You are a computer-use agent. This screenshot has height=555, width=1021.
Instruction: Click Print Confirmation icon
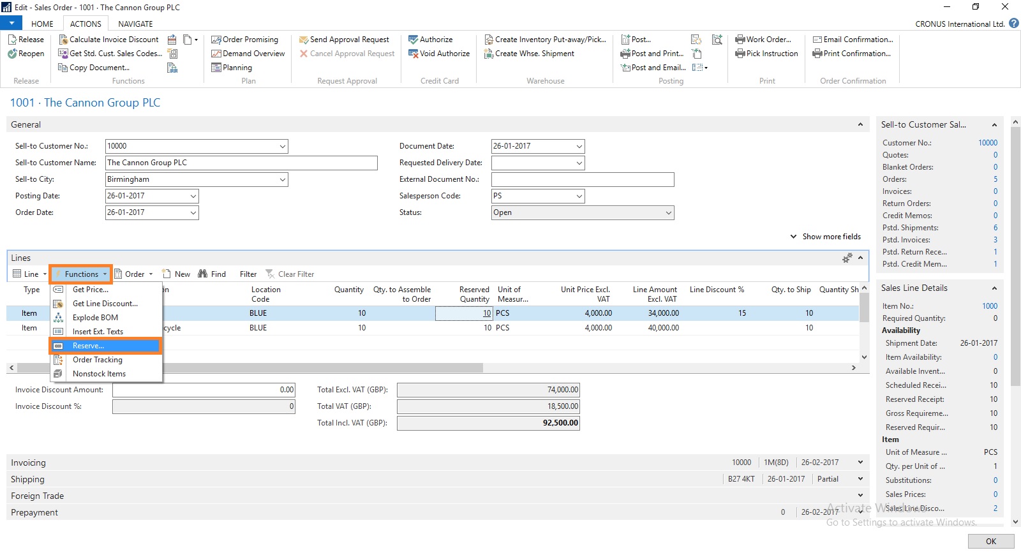pyautogui.click(x=817, y=54)
